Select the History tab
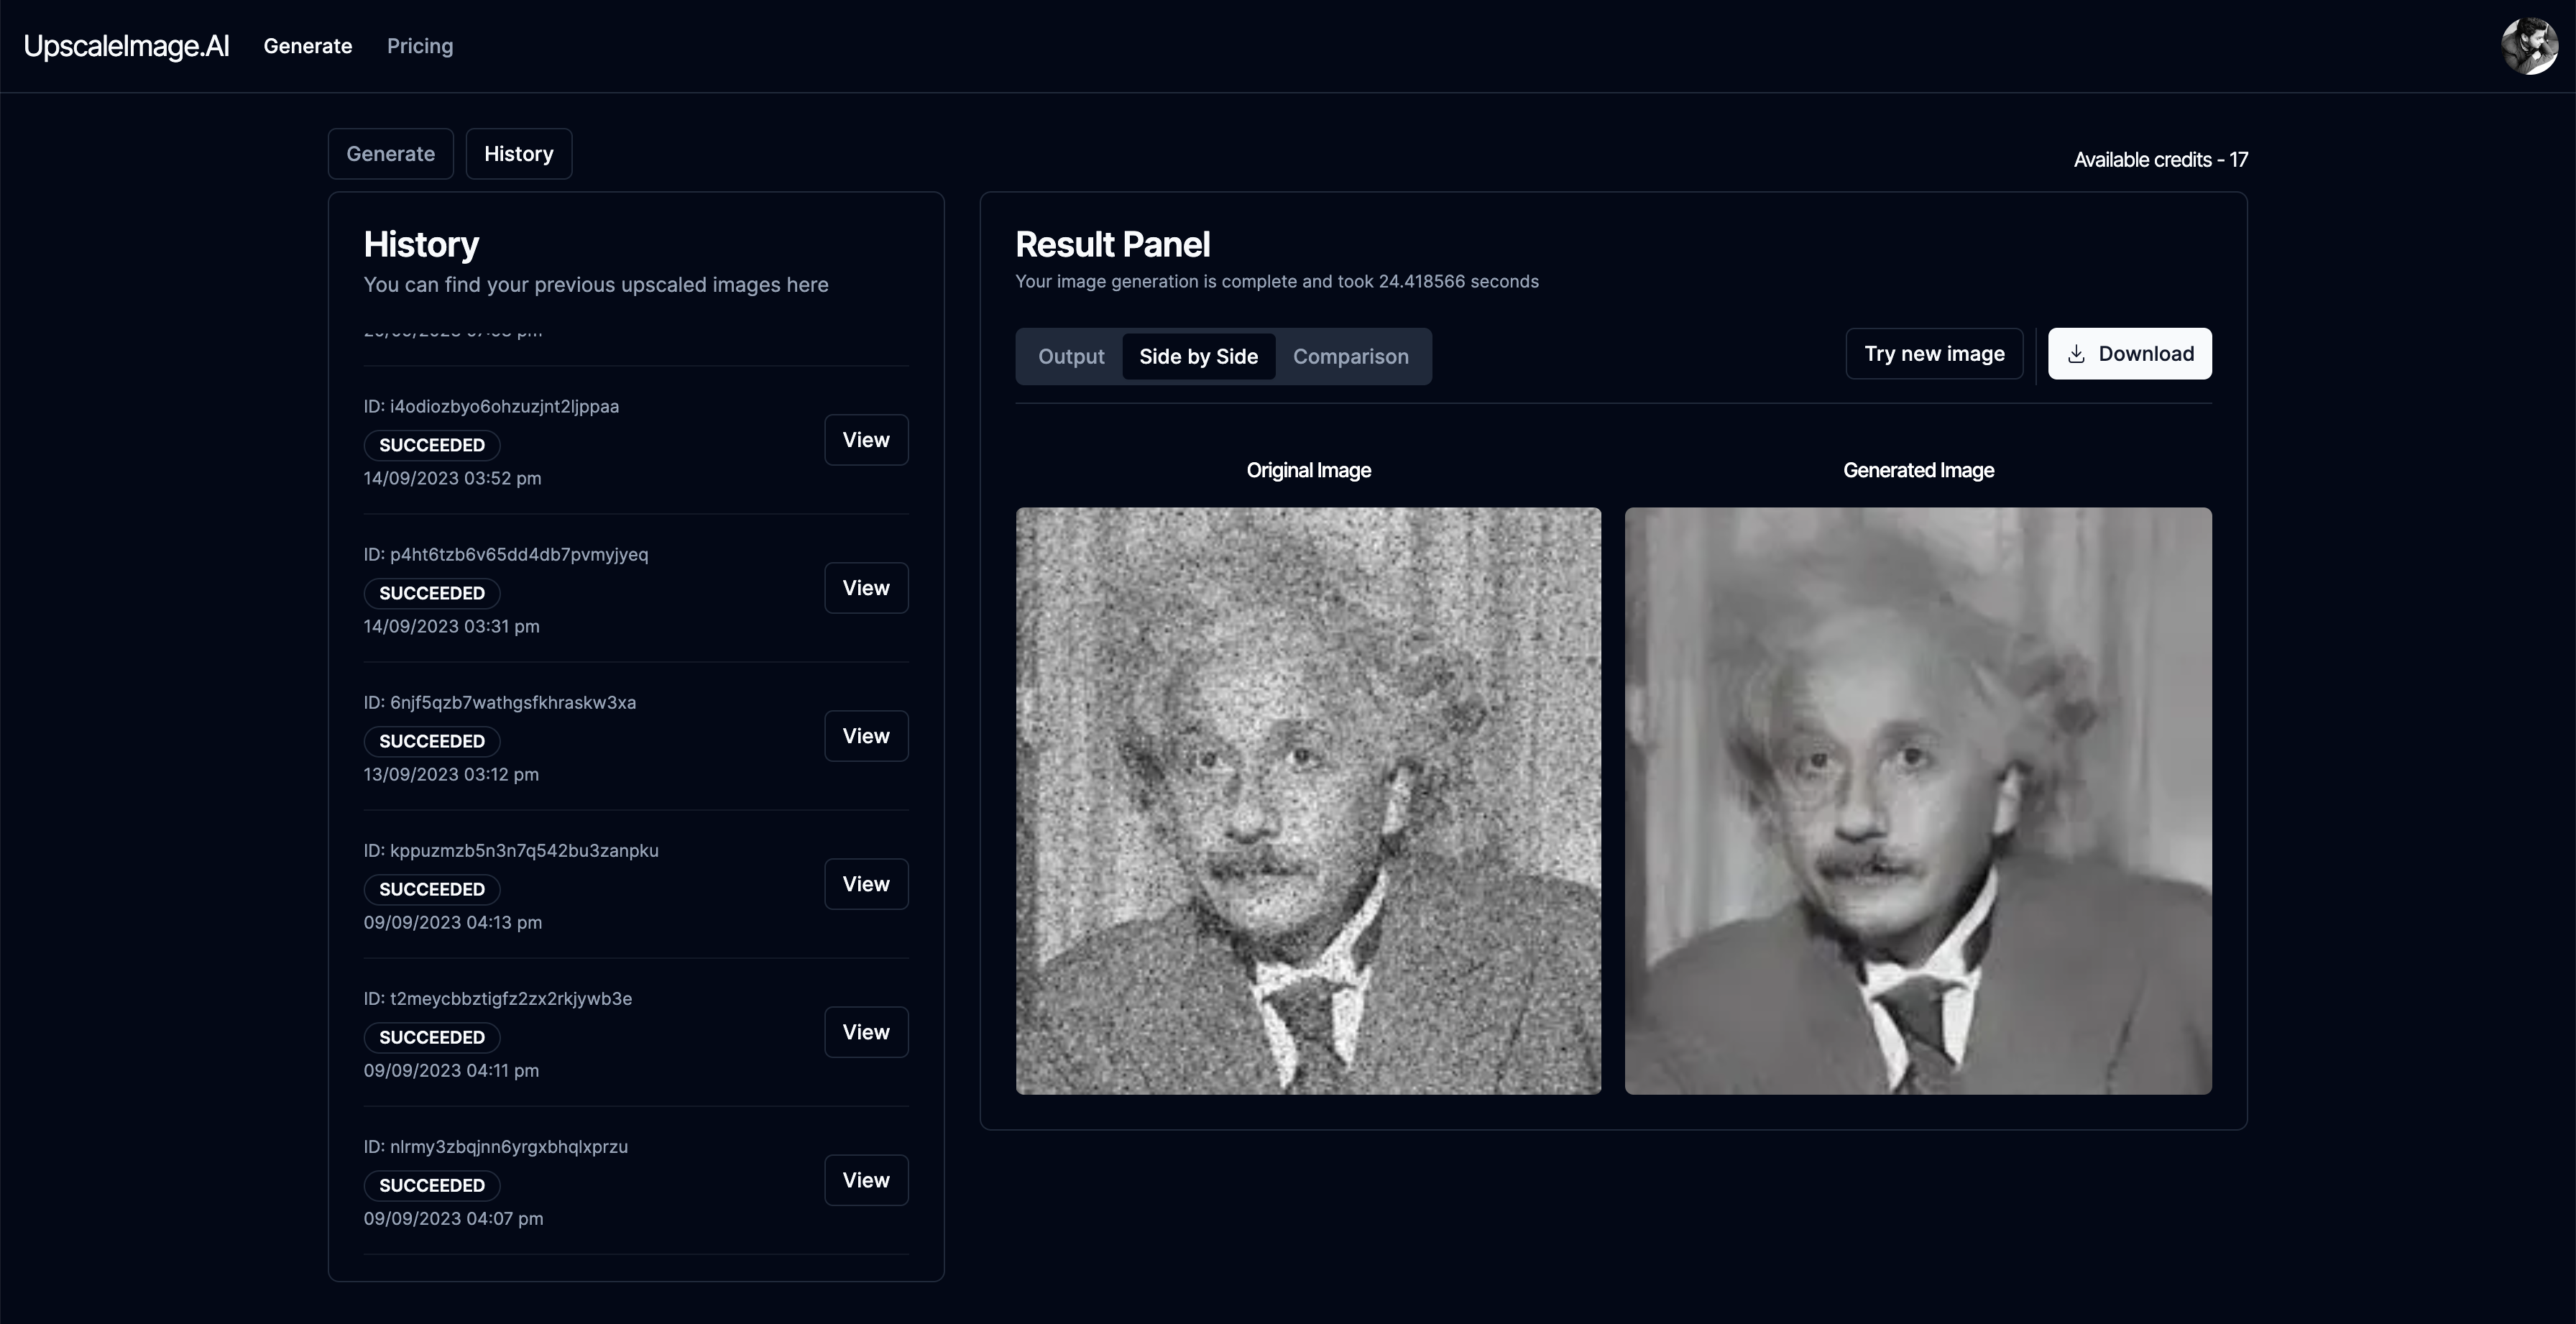Image resolution: width=2576 pixels, height=1324 pixels. click(x=518, y=154)
